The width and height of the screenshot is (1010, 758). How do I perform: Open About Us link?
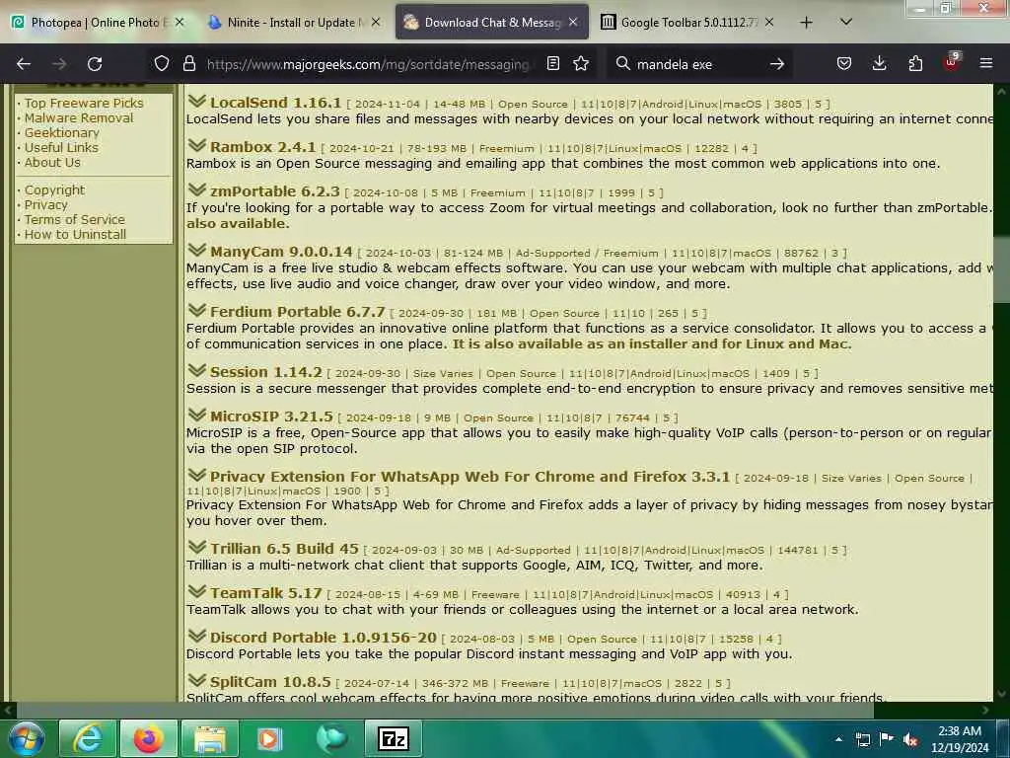click(x=52, y=163)
